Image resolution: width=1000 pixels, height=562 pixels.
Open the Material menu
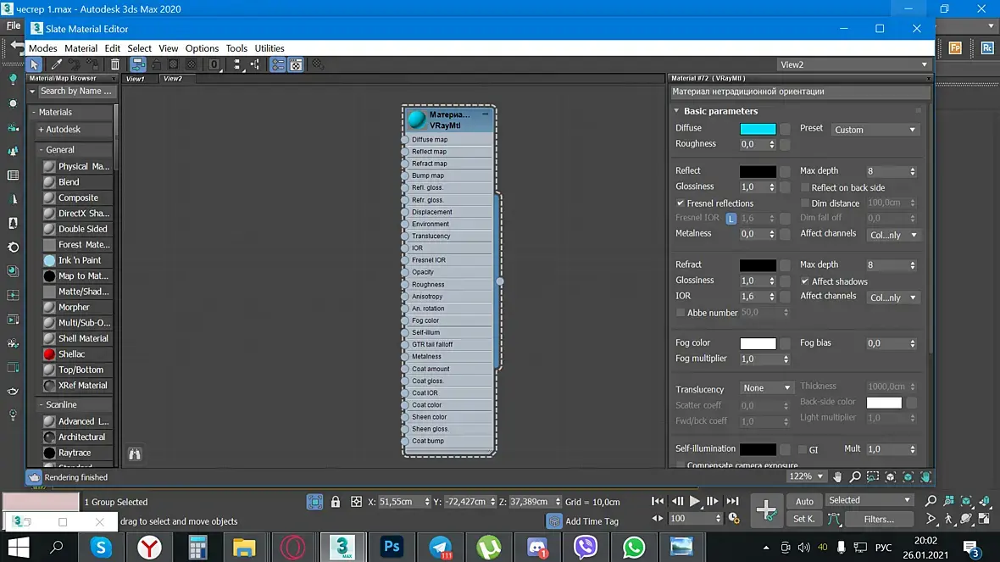pyautogui.click(x=81, y=47)
